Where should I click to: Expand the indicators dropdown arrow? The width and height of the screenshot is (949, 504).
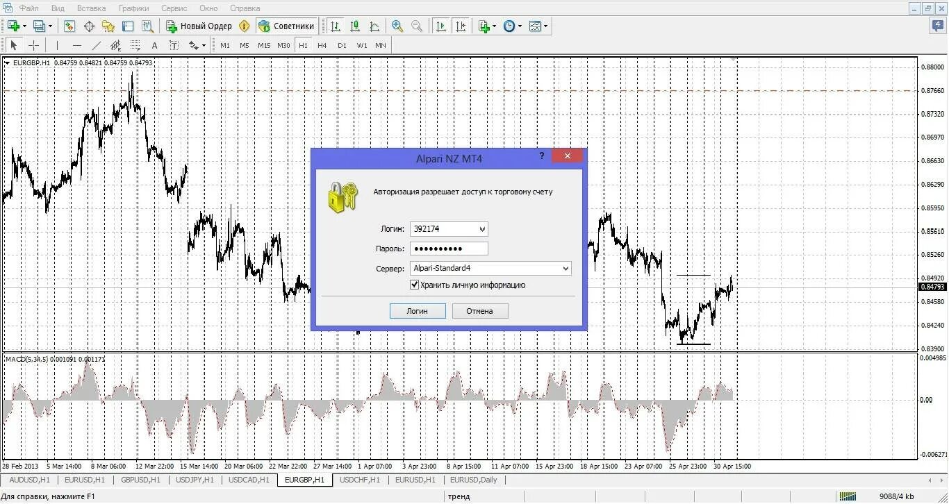[494, 26]
